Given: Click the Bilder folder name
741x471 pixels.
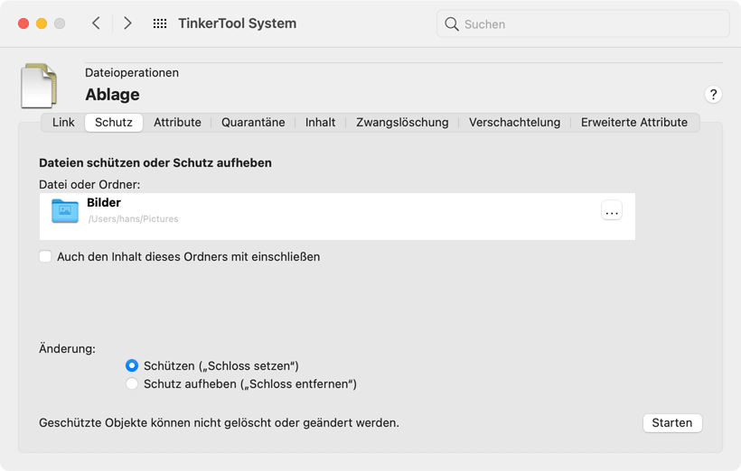Looking at the screenshot, I should (x=104, y=202).
